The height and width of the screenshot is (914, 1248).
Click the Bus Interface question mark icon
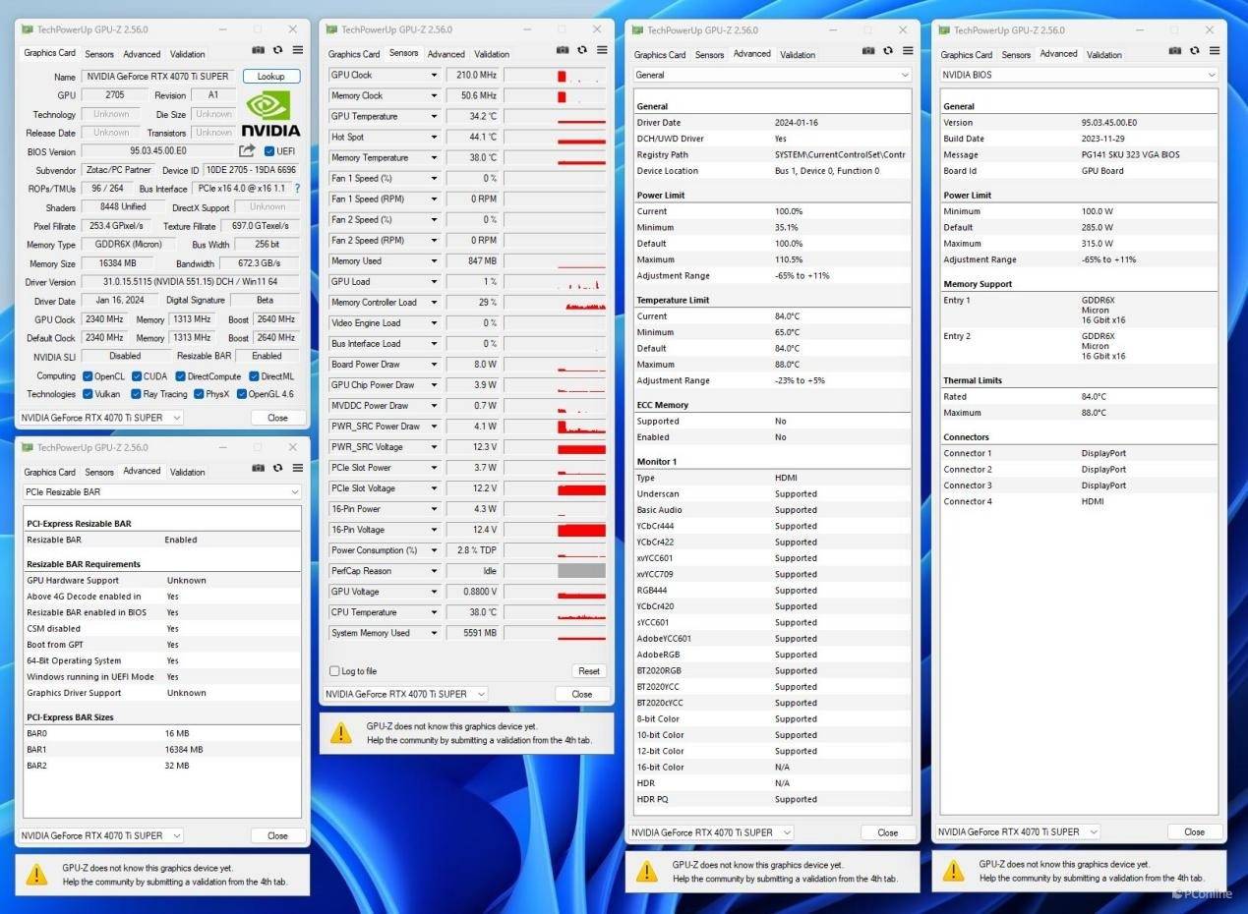tap(297, 189)
